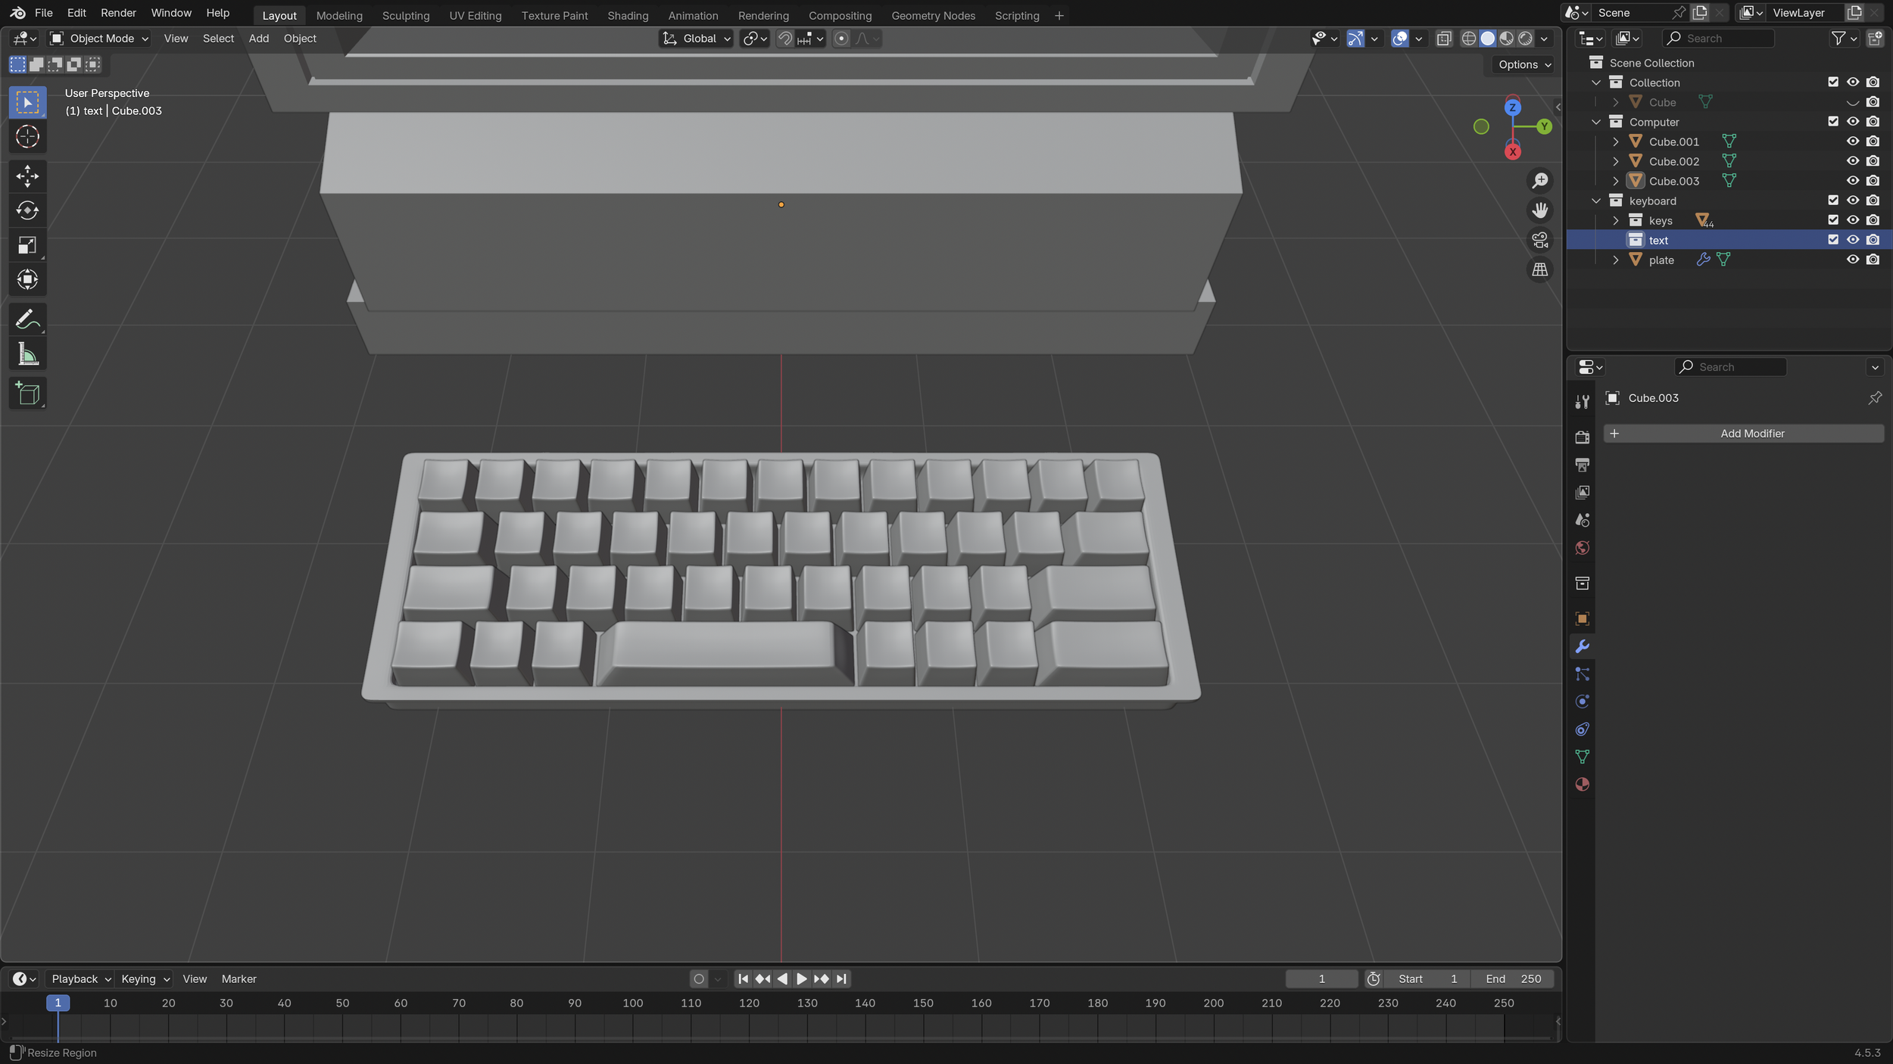Image resolution: width=1893 pixels, height=1064 pixels.
Task: Switch to wireframe viewport shading
Action: click(1468, 39)
